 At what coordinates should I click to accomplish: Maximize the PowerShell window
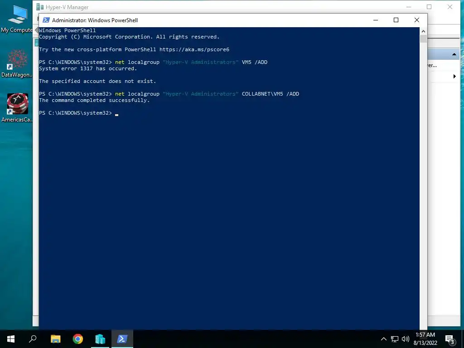(396, 20)
